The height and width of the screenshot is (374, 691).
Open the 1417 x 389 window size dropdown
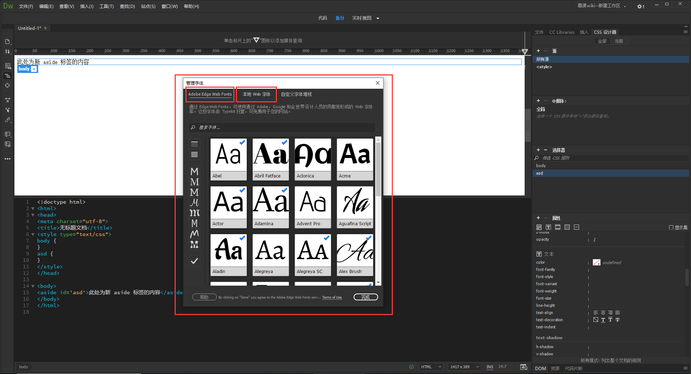click(465, 367)
